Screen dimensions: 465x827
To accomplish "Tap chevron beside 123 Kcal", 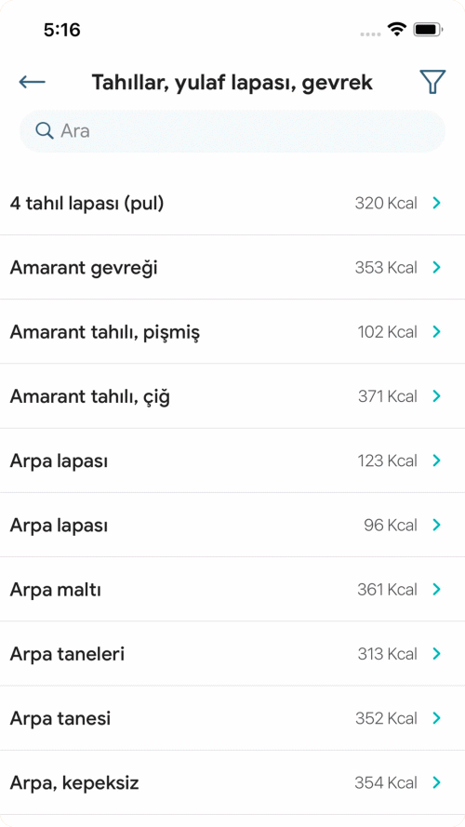I will [436, 460].
